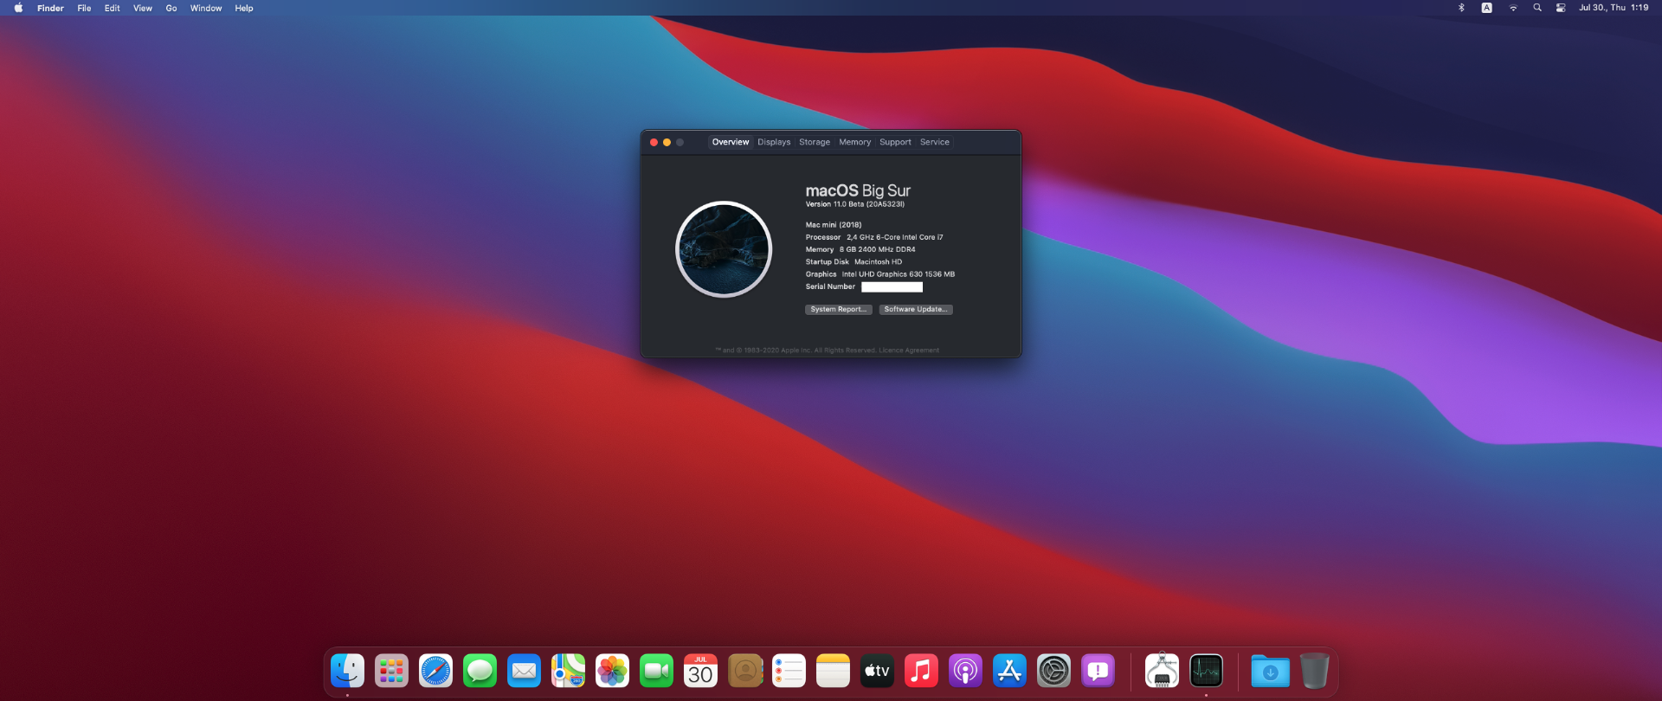Open the Apple menu

click(x=18, y=8)
